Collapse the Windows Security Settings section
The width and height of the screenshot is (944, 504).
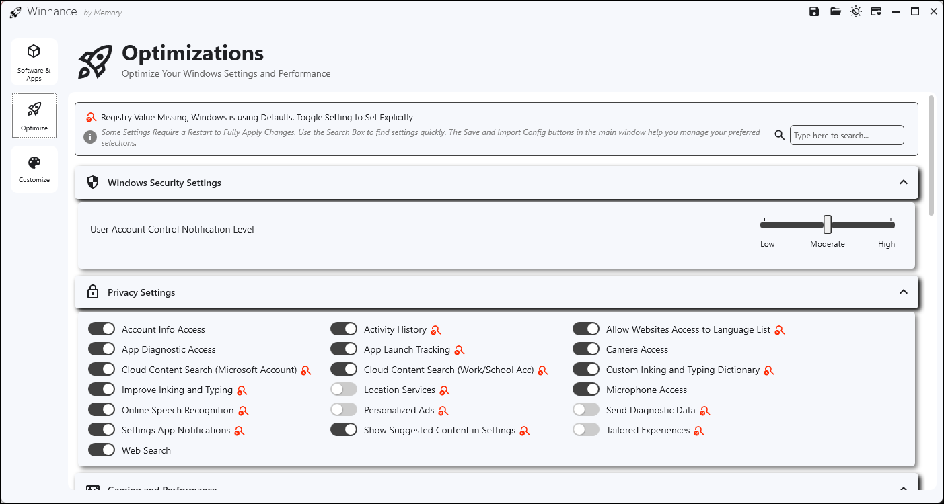(x=903, y=182)
